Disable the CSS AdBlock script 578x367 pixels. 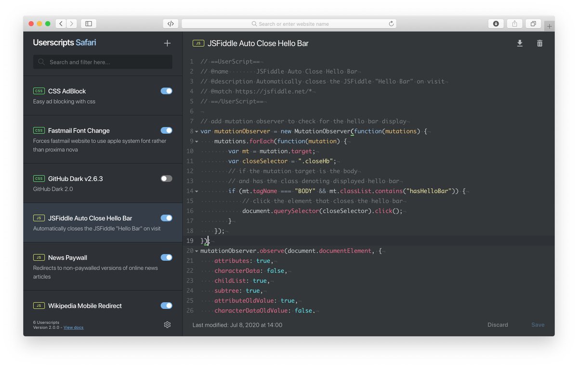(166, 91)
